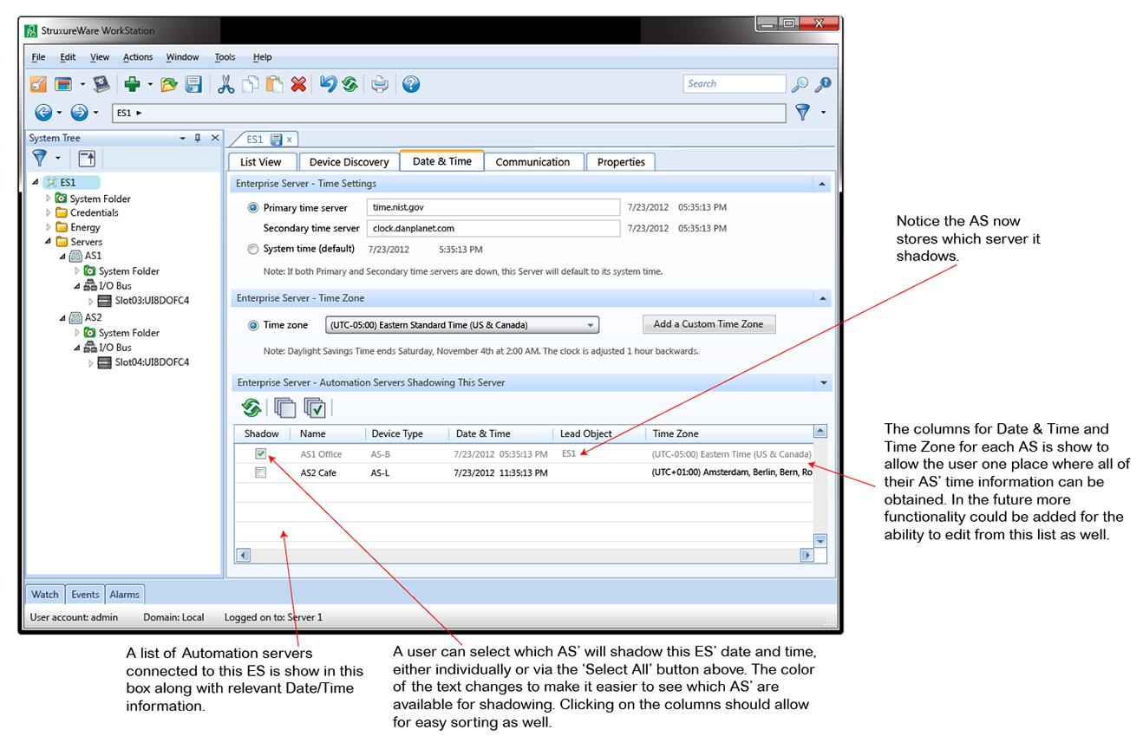Uncheck the Shadow box for AS1 Office
1143x749 pixels.
coord(261,453)
